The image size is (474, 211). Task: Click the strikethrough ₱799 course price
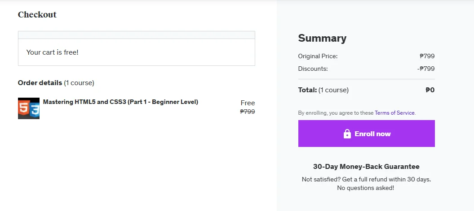coord(248,112)
